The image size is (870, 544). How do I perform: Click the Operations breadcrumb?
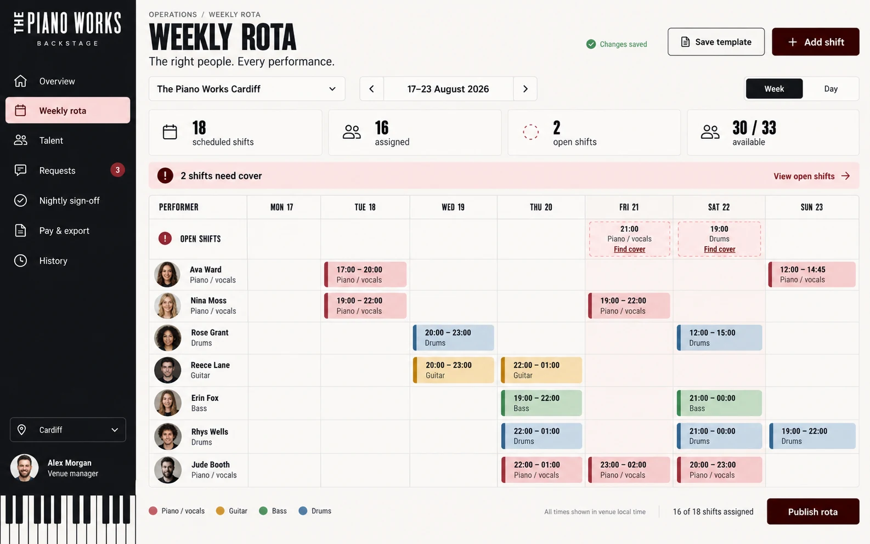(x=173, y=14)
